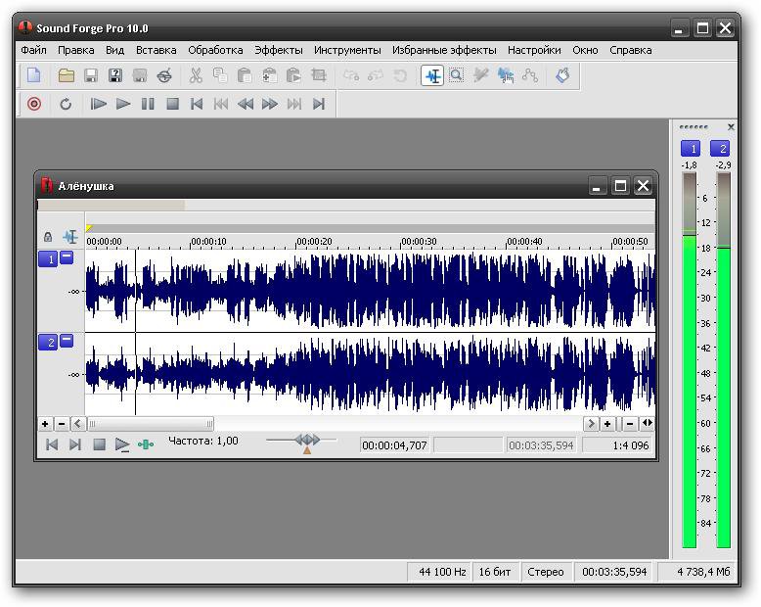The height and width of the screenshot is (607, 761).
Task: Click the Cut scissors icon
Action: point(196,75)
